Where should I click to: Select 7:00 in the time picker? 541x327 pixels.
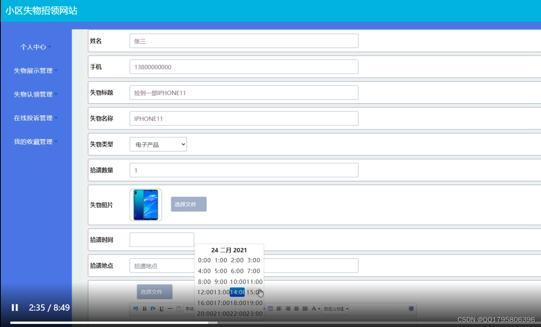[254, 271]
